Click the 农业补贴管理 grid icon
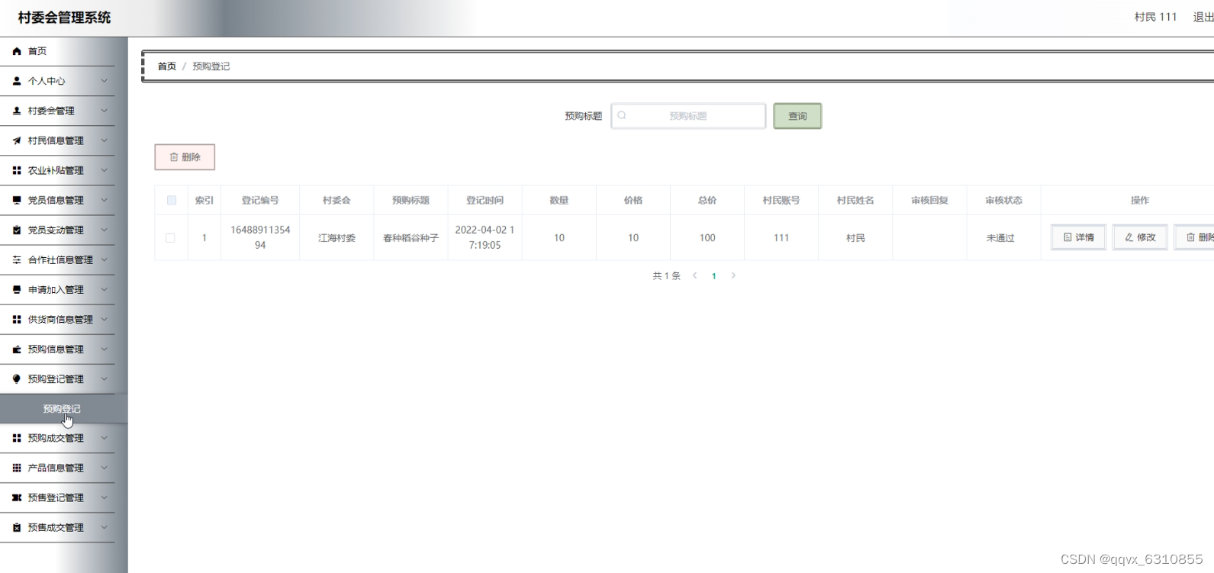Image resolution: width=1214 pixels, height=573 pixels. tap(17, 170)
